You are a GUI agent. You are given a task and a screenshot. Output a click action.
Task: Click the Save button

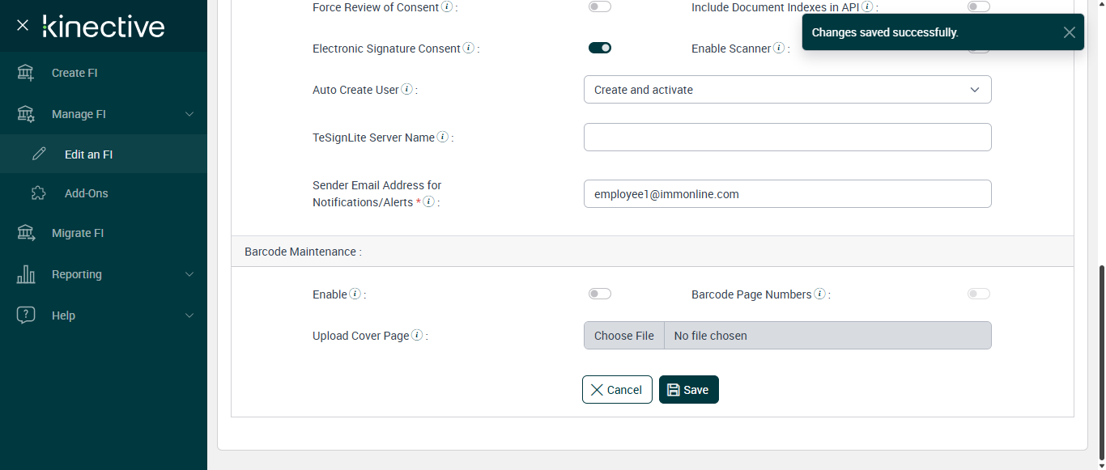click(688, 390)
